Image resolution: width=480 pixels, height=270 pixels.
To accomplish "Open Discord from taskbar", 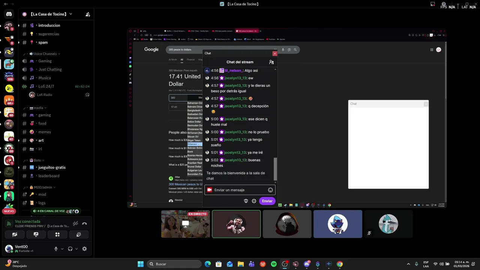I will pyautogui.click(x=307, y=264).
